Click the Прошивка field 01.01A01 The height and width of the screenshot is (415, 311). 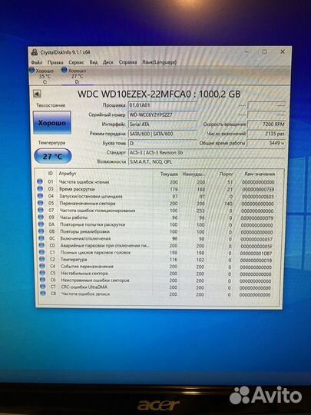pos(162,105)
